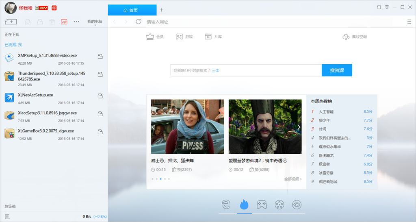Image resolution: width=416 pixels, height=222 pixels.
Task: Click the delete task trash icon in toolbar
Action: (x=52, y=22)
